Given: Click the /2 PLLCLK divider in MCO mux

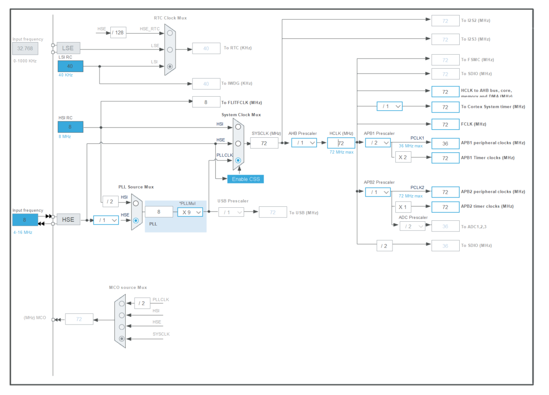Looking at the screenshot, I should click(142, 303).
